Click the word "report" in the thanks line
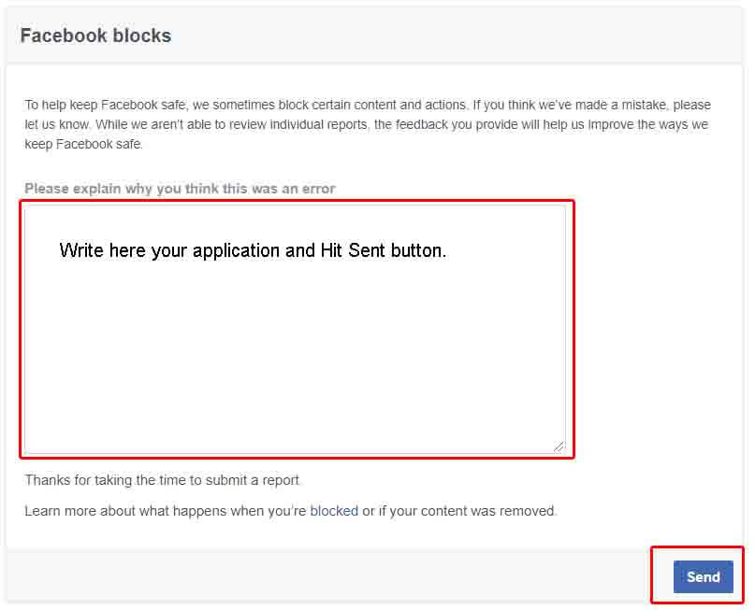The image size is (755, 610). (281, 480)
